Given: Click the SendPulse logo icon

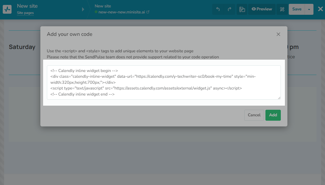Looking at the screenshot, I should click(7, 9).
